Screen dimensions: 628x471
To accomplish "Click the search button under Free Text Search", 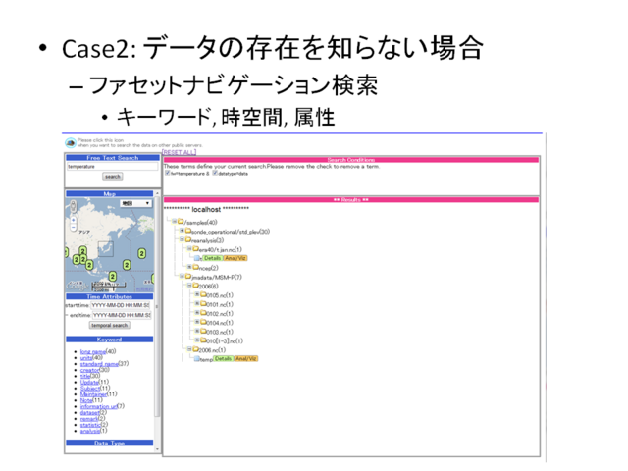I will click(112, 177).
